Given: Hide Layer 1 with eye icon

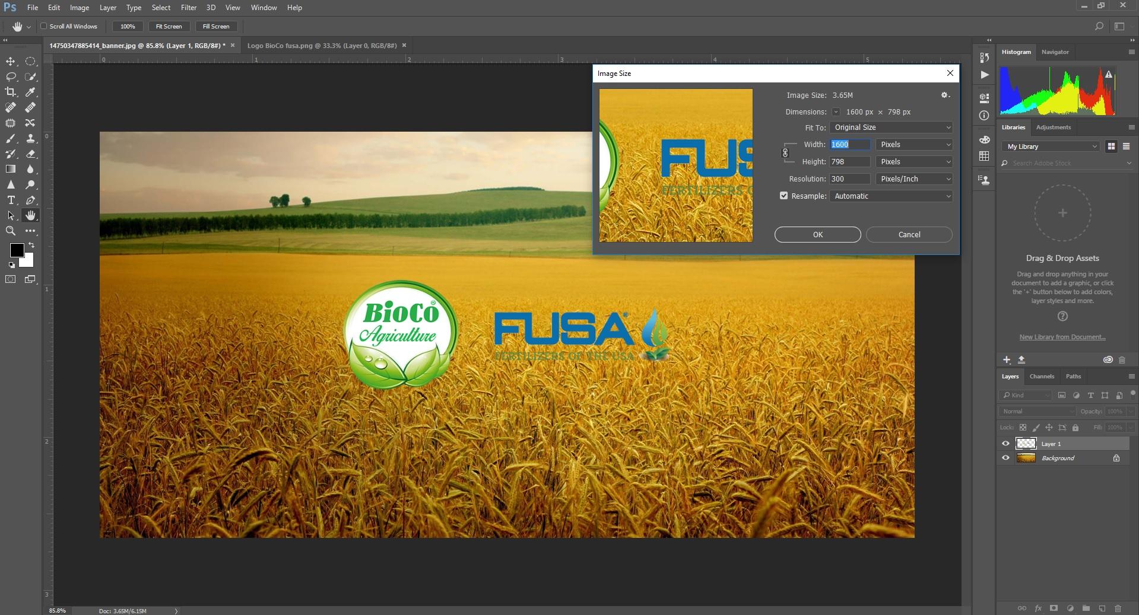Looking at the screenshot, I should (x=1005, y=444).
